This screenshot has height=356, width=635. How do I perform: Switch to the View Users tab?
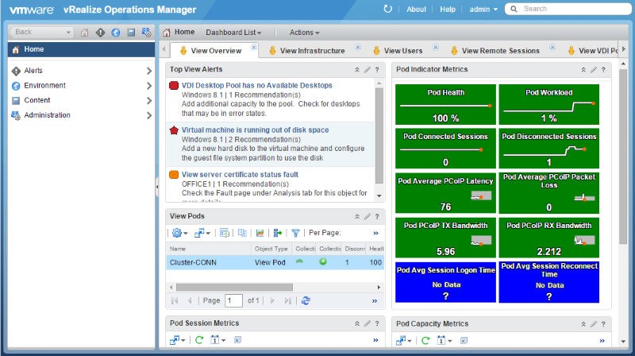click(403, 51)
